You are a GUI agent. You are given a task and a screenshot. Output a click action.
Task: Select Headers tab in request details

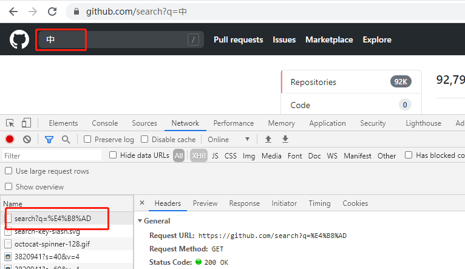click(x=168, y=203)
